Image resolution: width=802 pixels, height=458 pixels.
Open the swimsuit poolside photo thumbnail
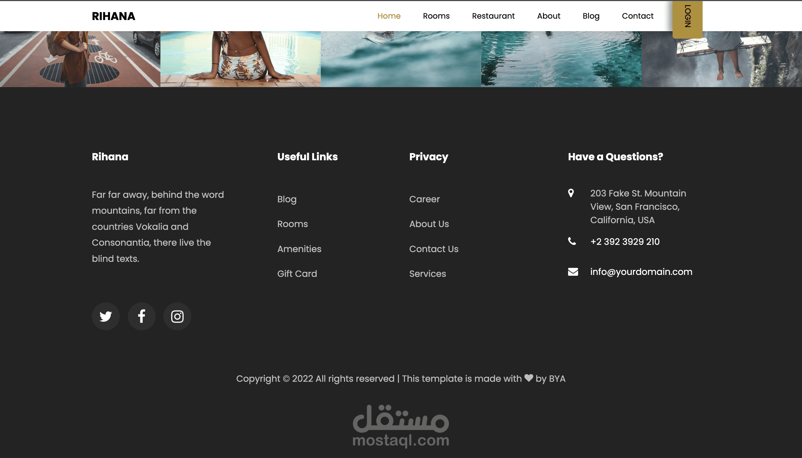(241, 59)
